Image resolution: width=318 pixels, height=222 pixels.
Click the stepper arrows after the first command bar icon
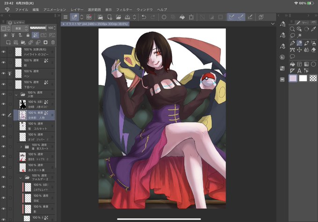(x=82, y=17)
